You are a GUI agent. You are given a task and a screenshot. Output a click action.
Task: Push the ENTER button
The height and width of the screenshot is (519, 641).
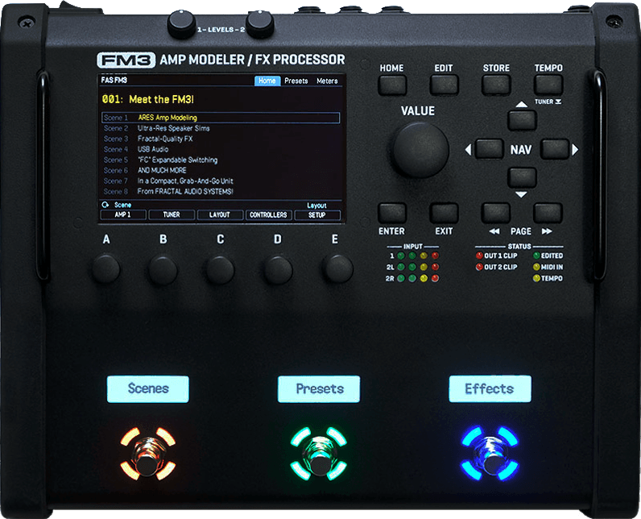pos(392,213)
